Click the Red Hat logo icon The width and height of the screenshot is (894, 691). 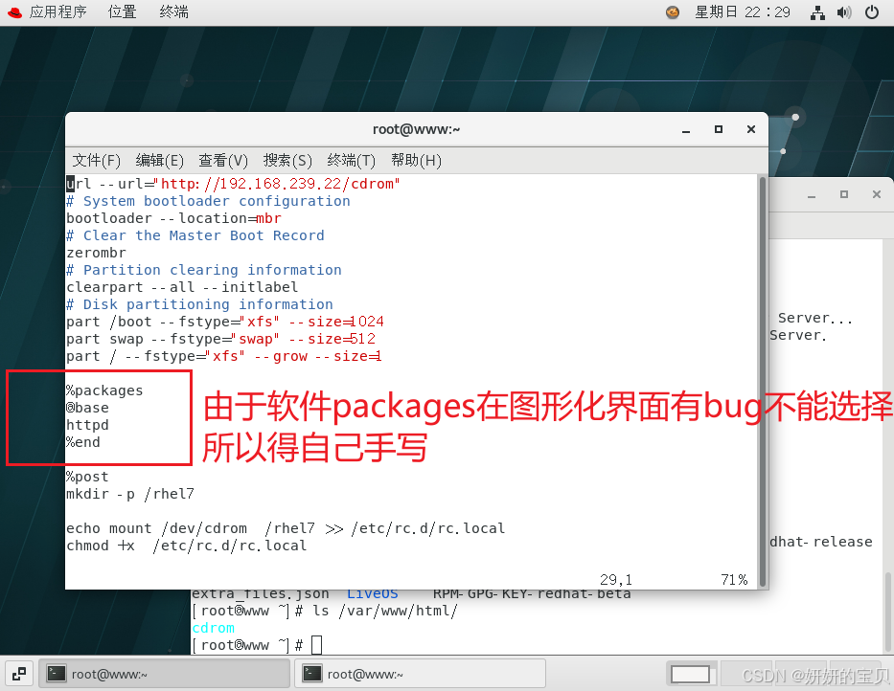pyautogui.click(x=14, y=11)
